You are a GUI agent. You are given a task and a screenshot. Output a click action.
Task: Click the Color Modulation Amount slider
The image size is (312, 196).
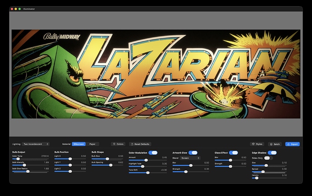pos(148,160)
